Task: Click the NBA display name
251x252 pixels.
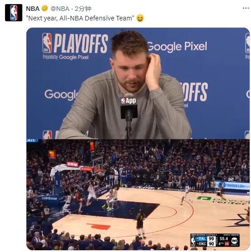Action: (33, 9)
